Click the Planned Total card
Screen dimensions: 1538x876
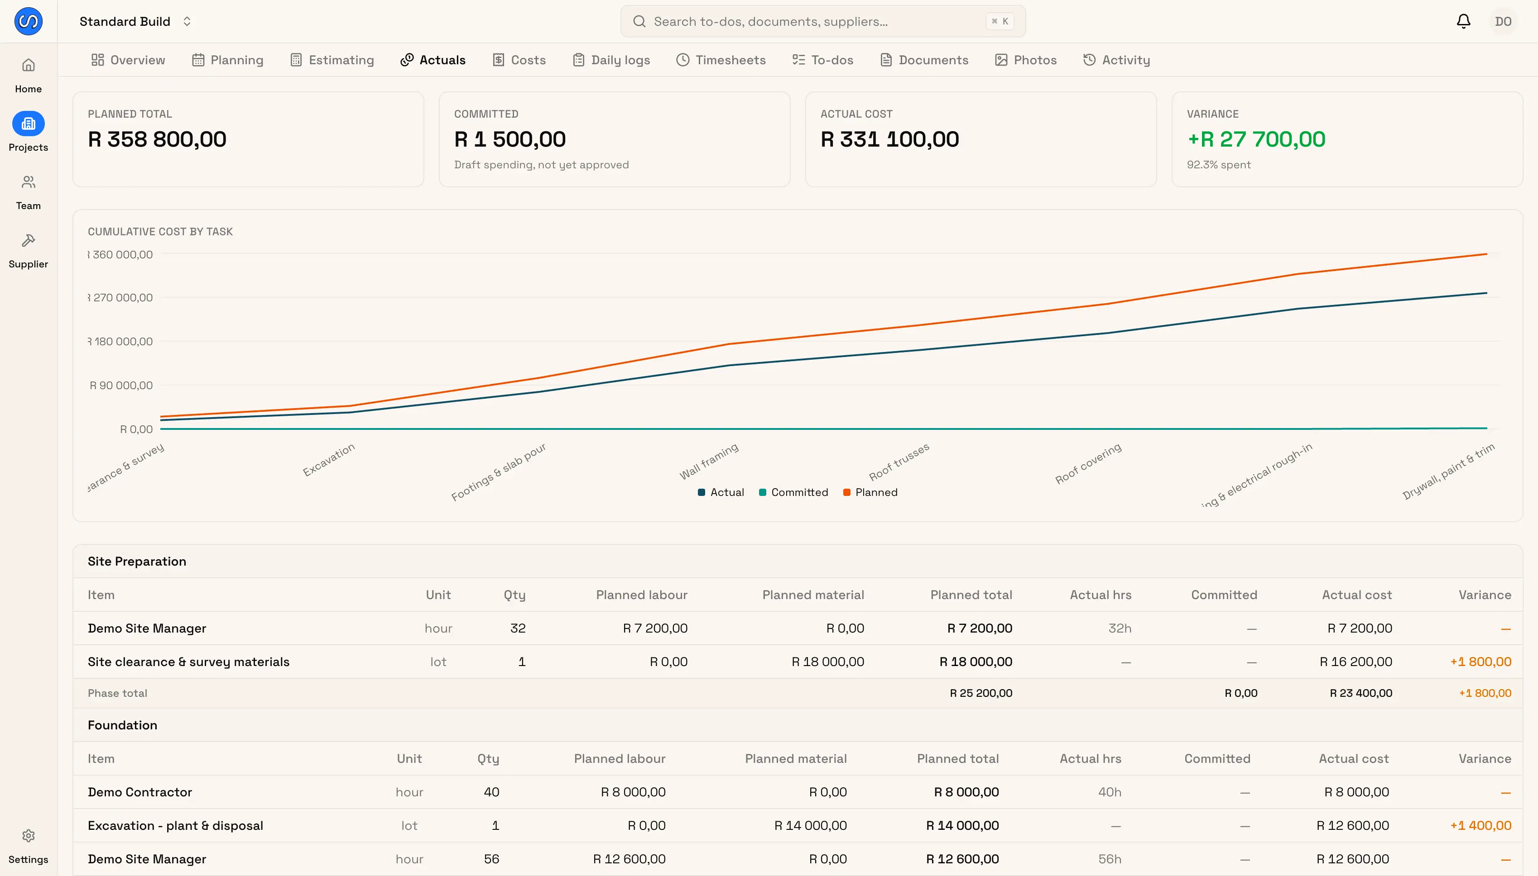click(x=248, y=139)
